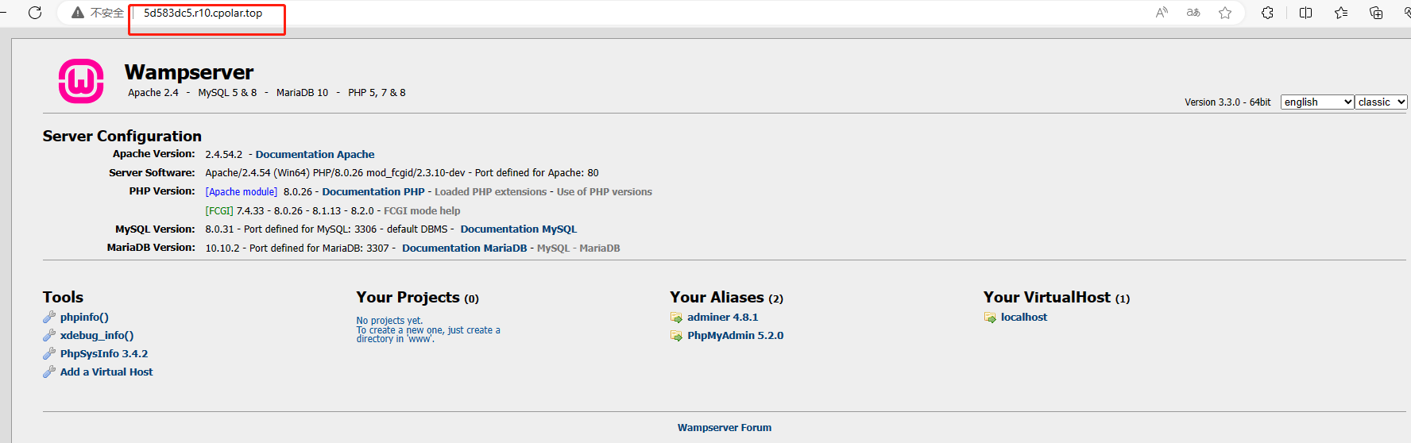Screen dimensions: 1411x443
Task: Click the folder icon beside PhpMyAdmin 5.2.0
Action: coord(676,335)
